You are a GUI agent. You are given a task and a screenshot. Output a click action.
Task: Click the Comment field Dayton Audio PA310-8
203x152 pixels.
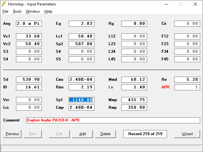[x=113, y=120]
